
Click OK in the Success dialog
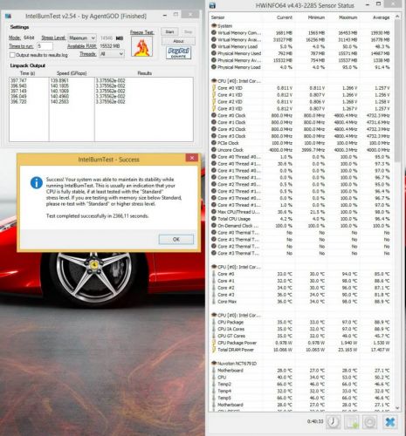(x=176, y=239)
